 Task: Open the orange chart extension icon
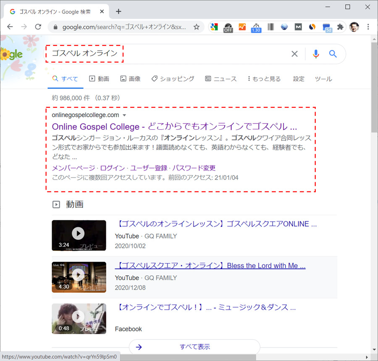242,27
